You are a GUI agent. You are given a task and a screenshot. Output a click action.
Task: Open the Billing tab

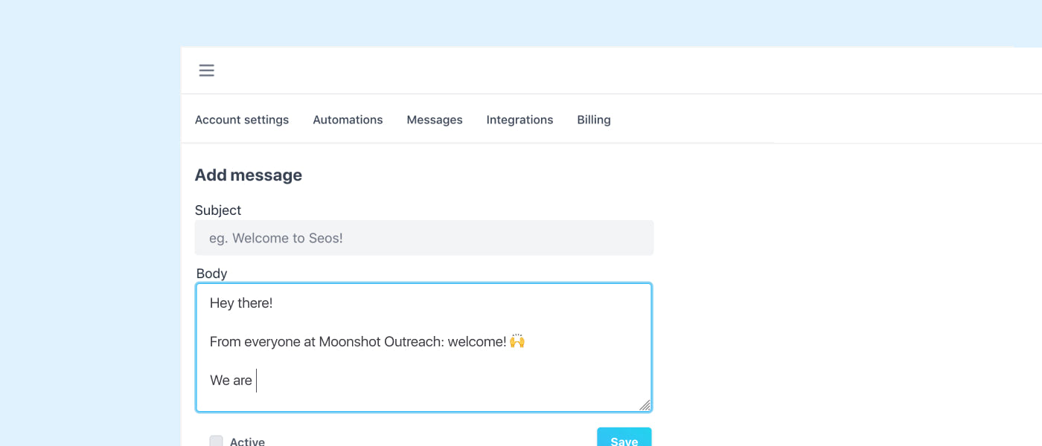594,120
